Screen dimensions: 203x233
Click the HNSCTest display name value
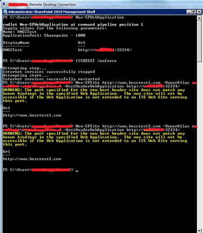click(12, 50)
